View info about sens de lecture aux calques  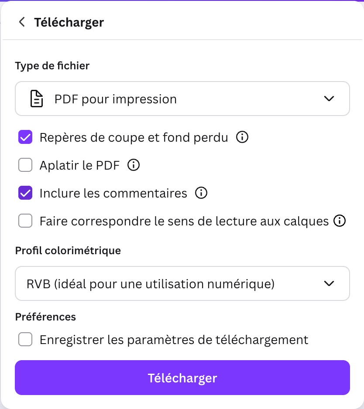point(339,221)
